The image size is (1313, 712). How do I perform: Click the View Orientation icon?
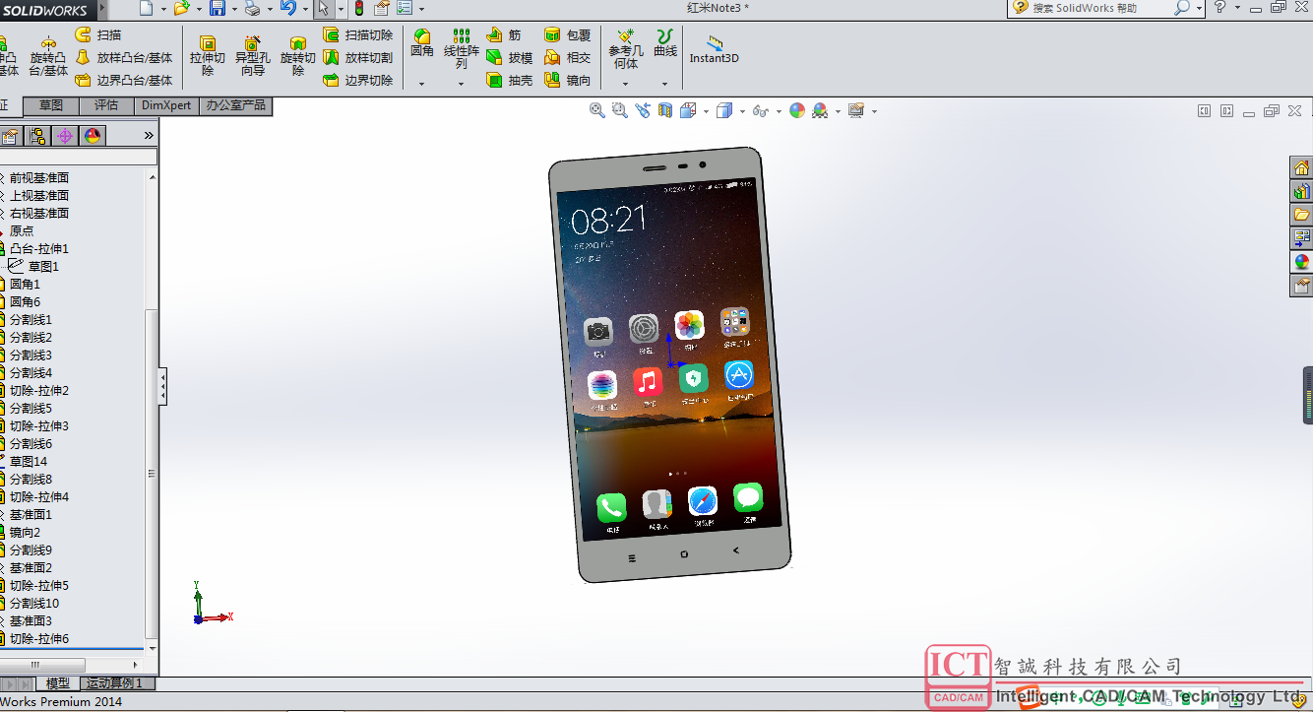point(688,110)
